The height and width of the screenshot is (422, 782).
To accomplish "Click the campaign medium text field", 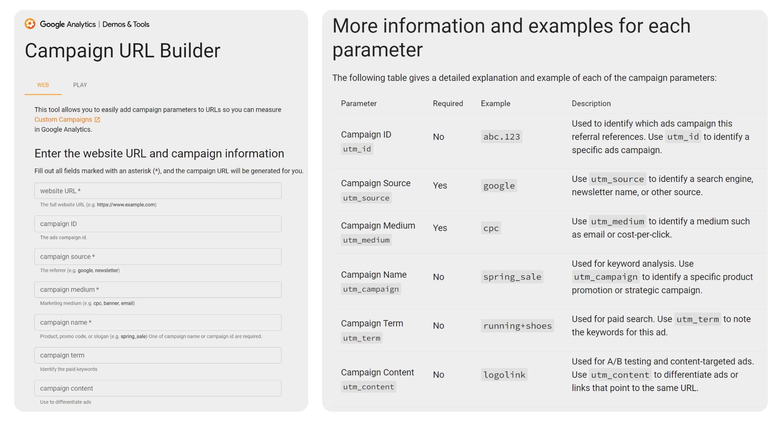I will (x=158, y=290).
